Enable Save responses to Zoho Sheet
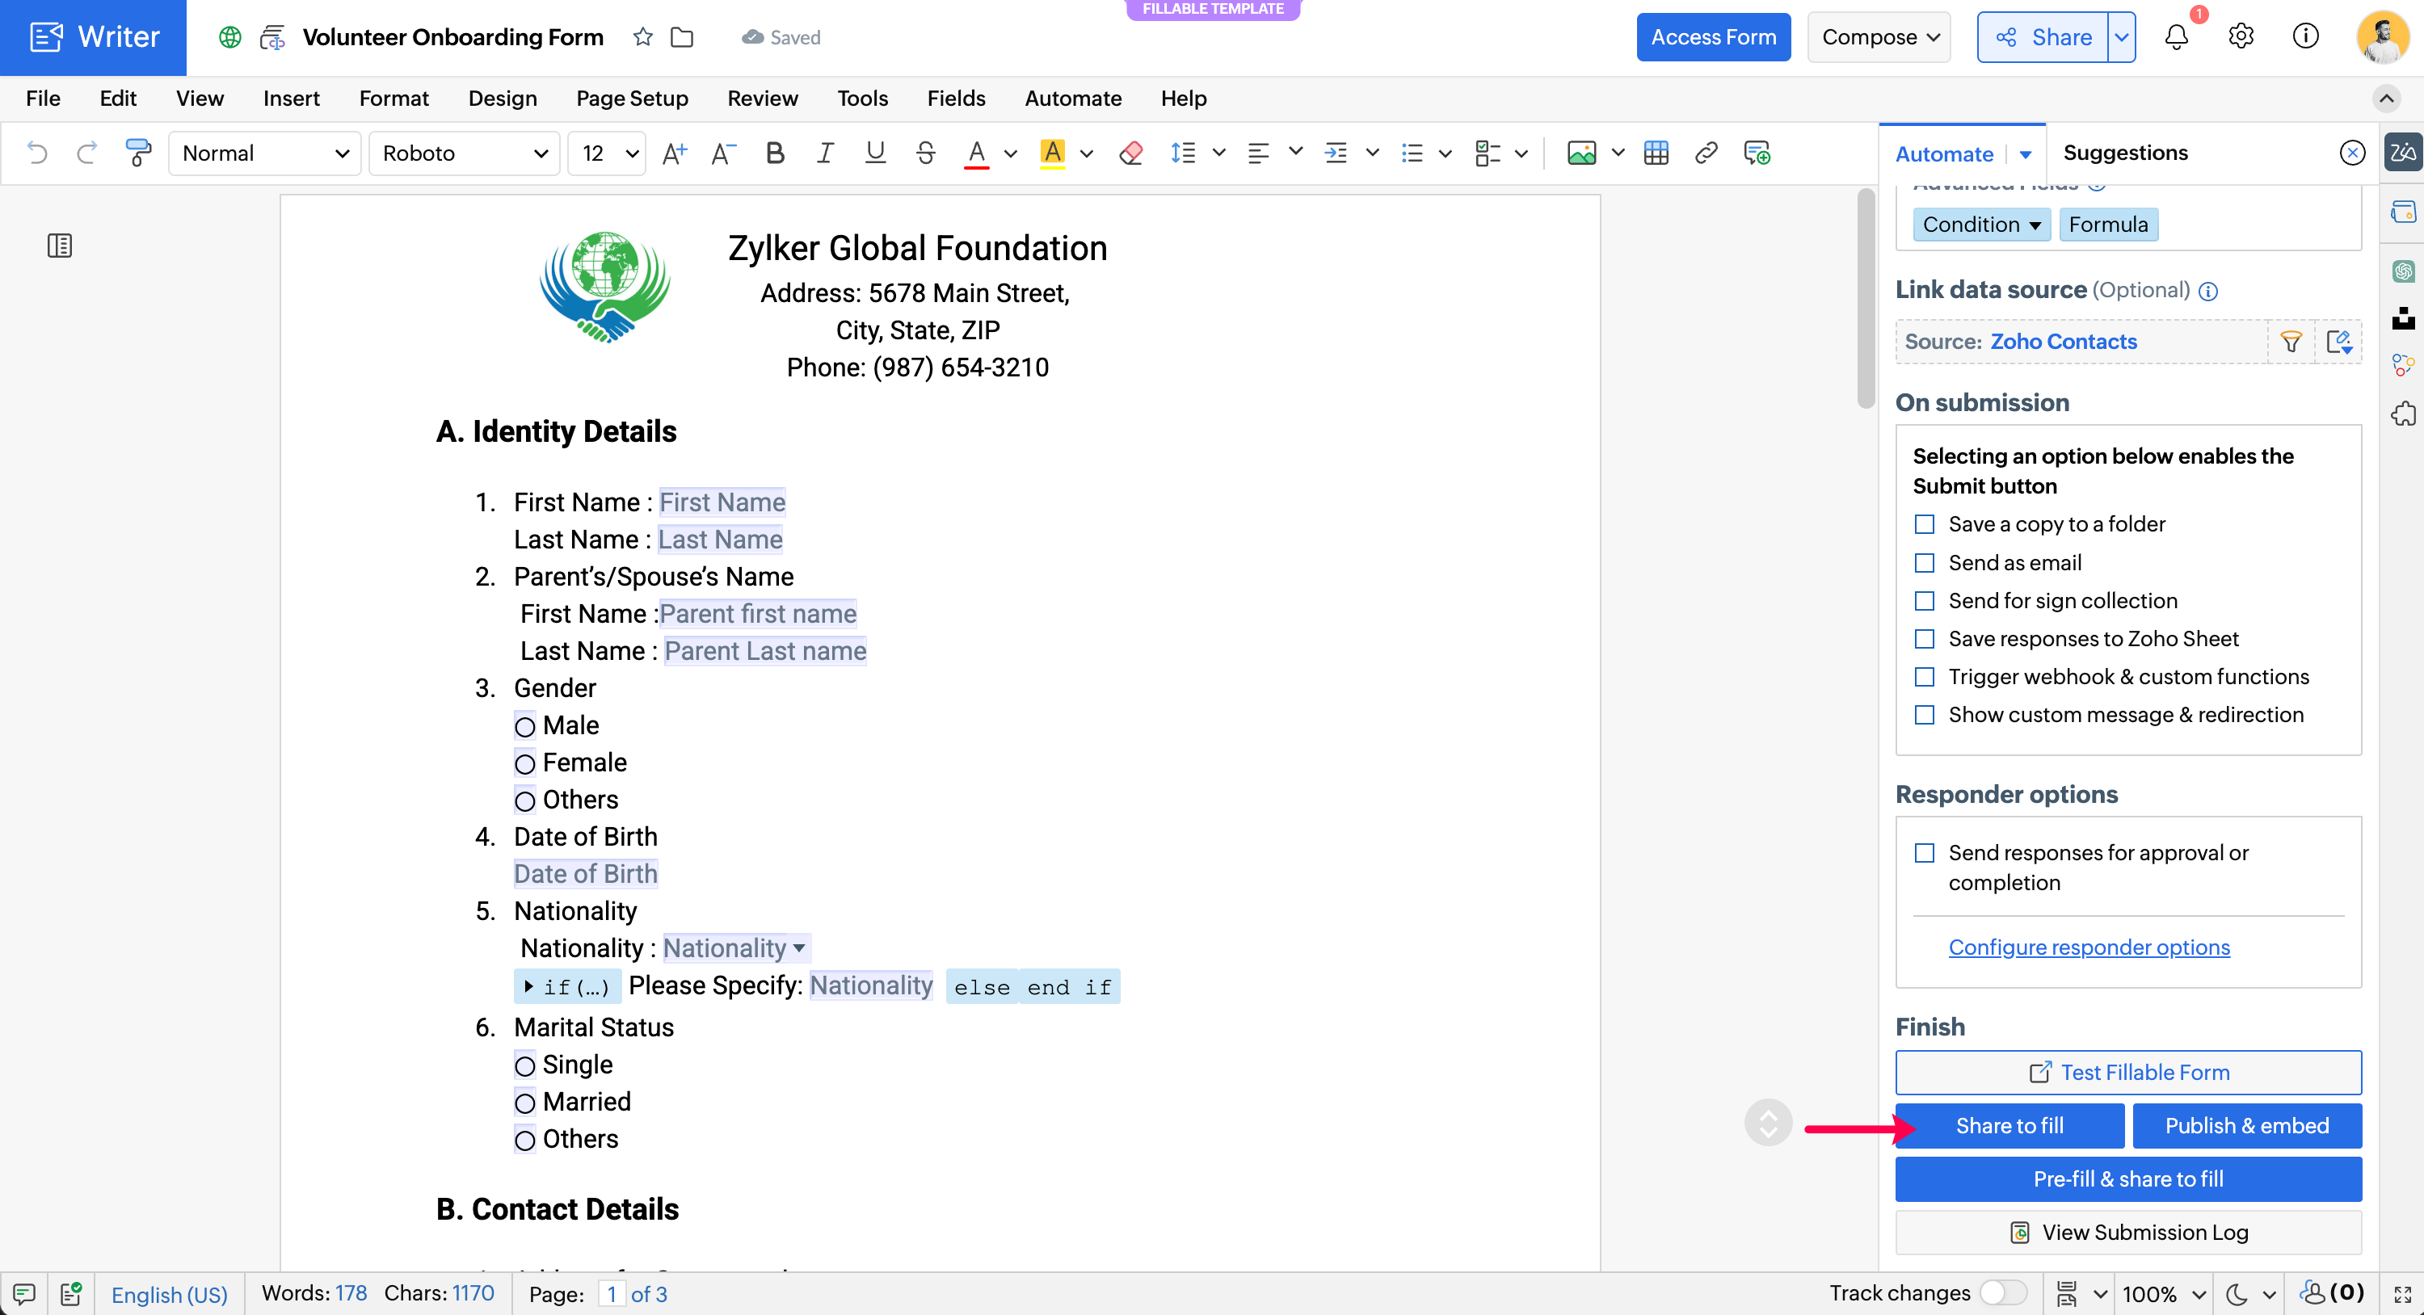This screenshot has width=2424, height=1315. (1925, 639)
